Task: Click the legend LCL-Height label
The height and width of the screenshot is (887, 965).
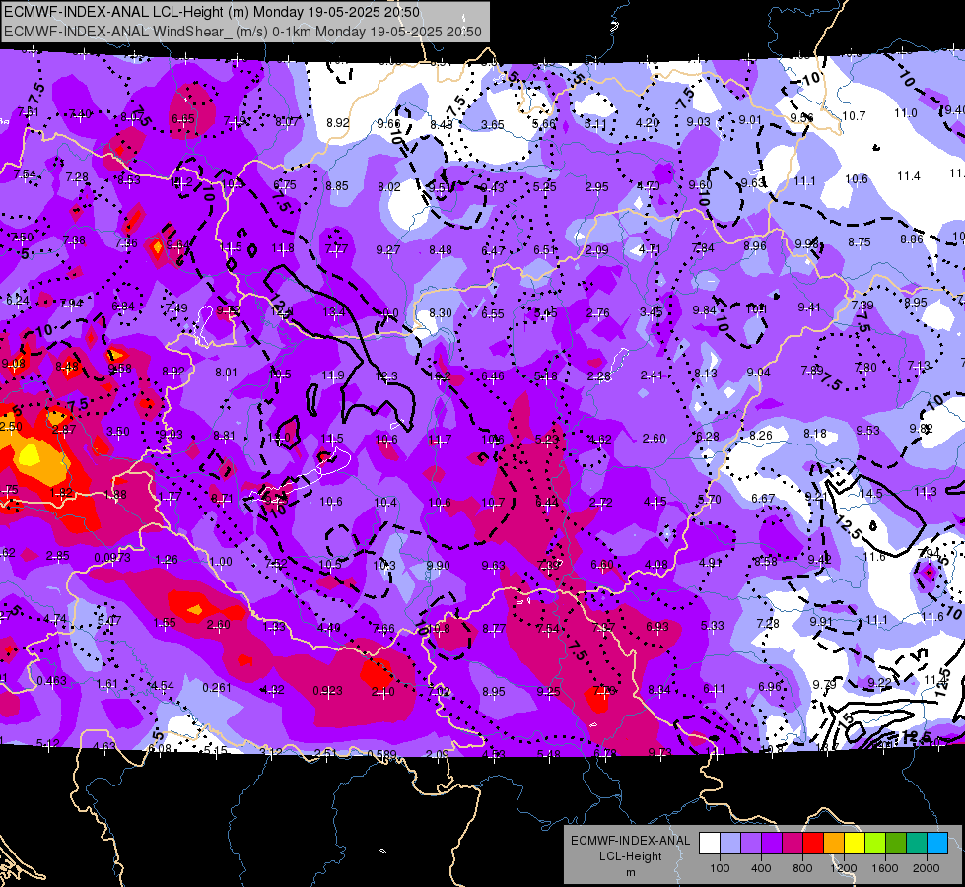Action: click(x=630, y=856)
